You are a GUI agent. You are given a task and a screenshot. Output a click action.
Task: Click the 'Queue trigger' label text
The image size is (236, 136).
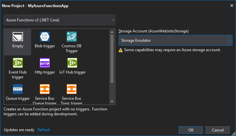click(18, 98)
